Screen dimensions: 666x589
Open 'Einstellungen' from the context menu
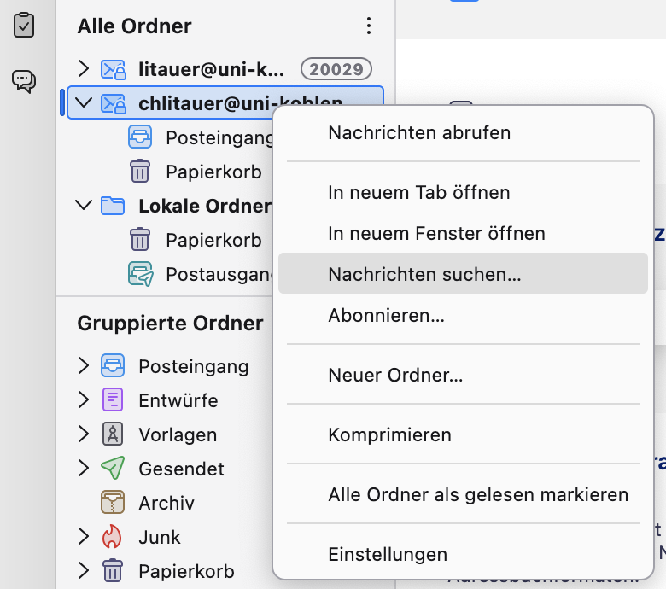[x=388, y=555]
